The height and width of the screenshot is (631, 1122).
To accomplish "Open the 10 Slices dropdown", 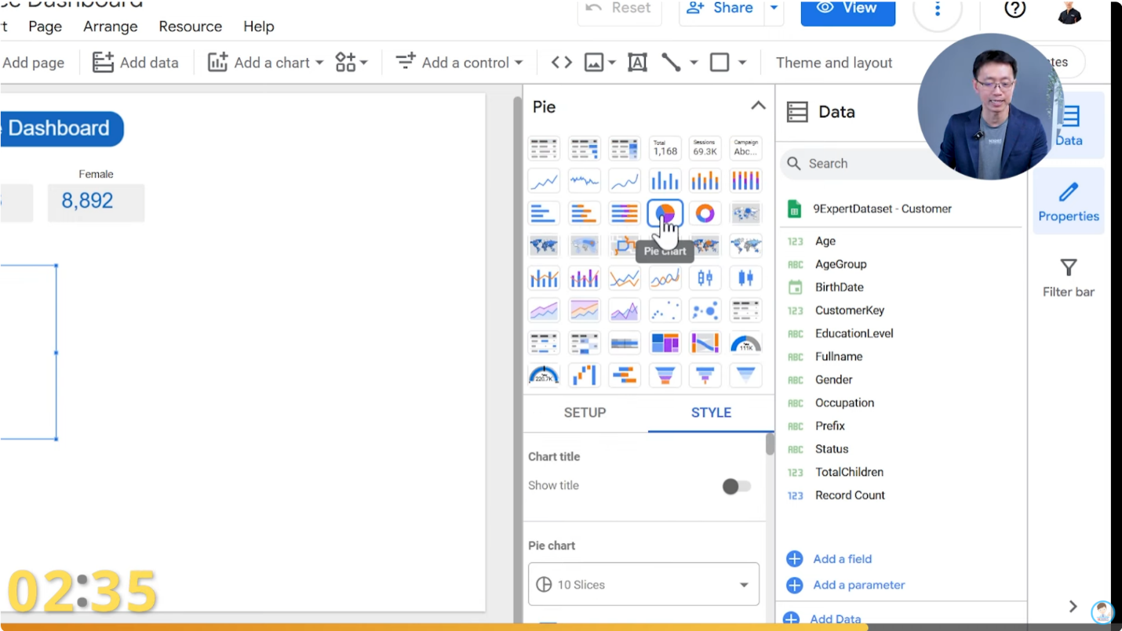I will pyautogui.click(x=643, y=584).
